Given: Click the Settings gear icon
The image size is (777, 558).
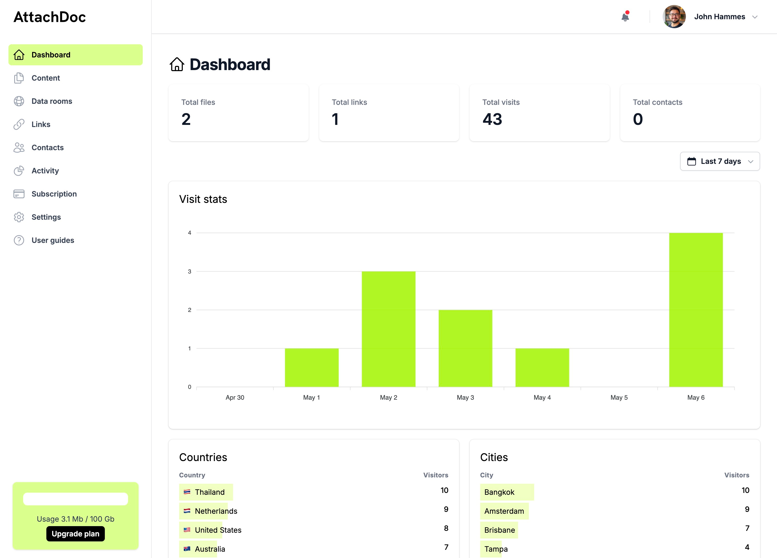Looking at the screenshot, I should (19, 217).
